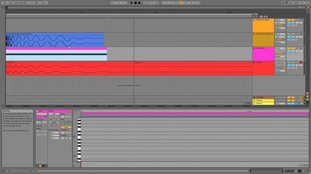
Task: Arm the Reference Waveform track for recording
Action: 301,34
